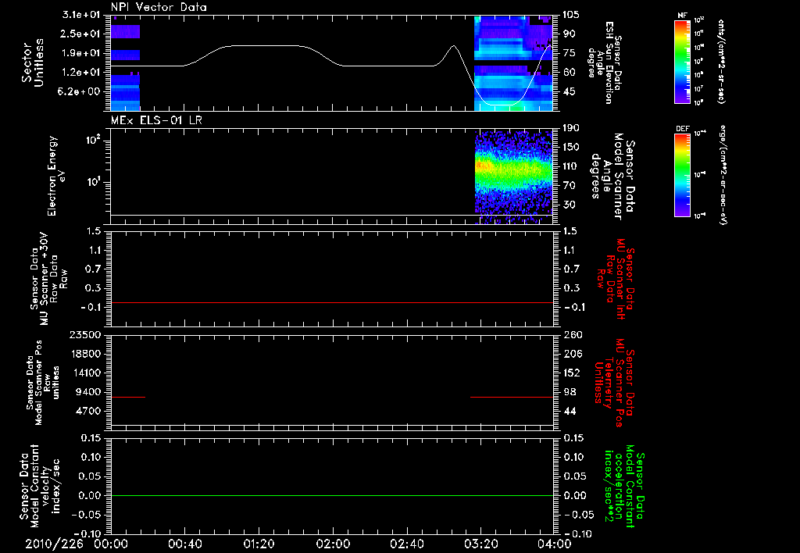Click the "Electron Energy eV" axis label
The height and width of the screenshot is (553, 800).
pos(56,176)
